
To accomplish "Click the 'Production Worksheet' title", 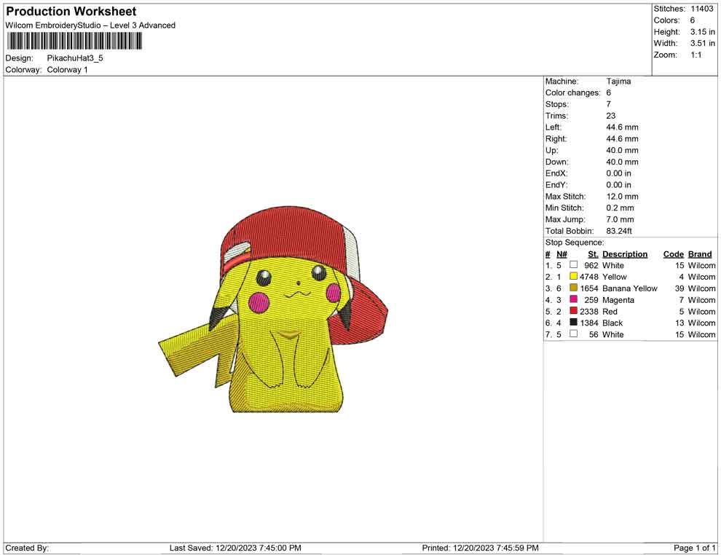I will [71, 12].
